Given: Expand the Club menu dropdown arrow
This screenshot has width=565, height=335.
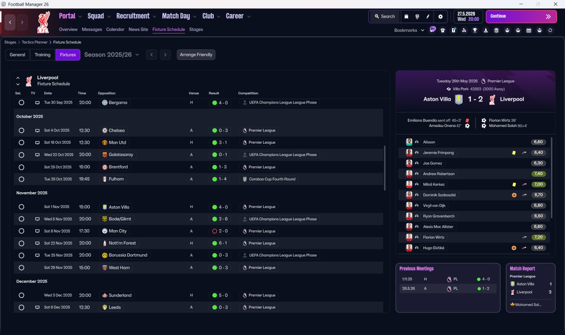Looking at the screenshot, I should pyautogui.click(x=219, y=17).
